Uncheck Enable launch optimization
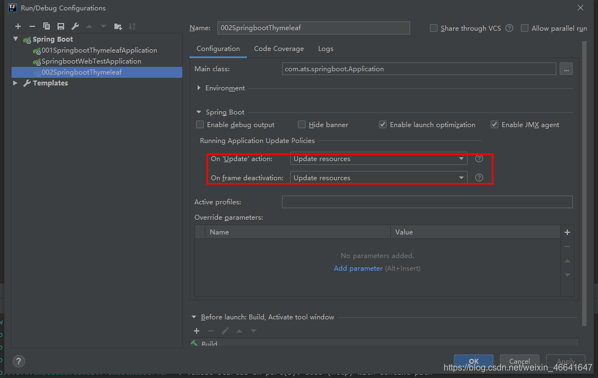This screenshot has width=598, height=378. click(x=383, y=125)
